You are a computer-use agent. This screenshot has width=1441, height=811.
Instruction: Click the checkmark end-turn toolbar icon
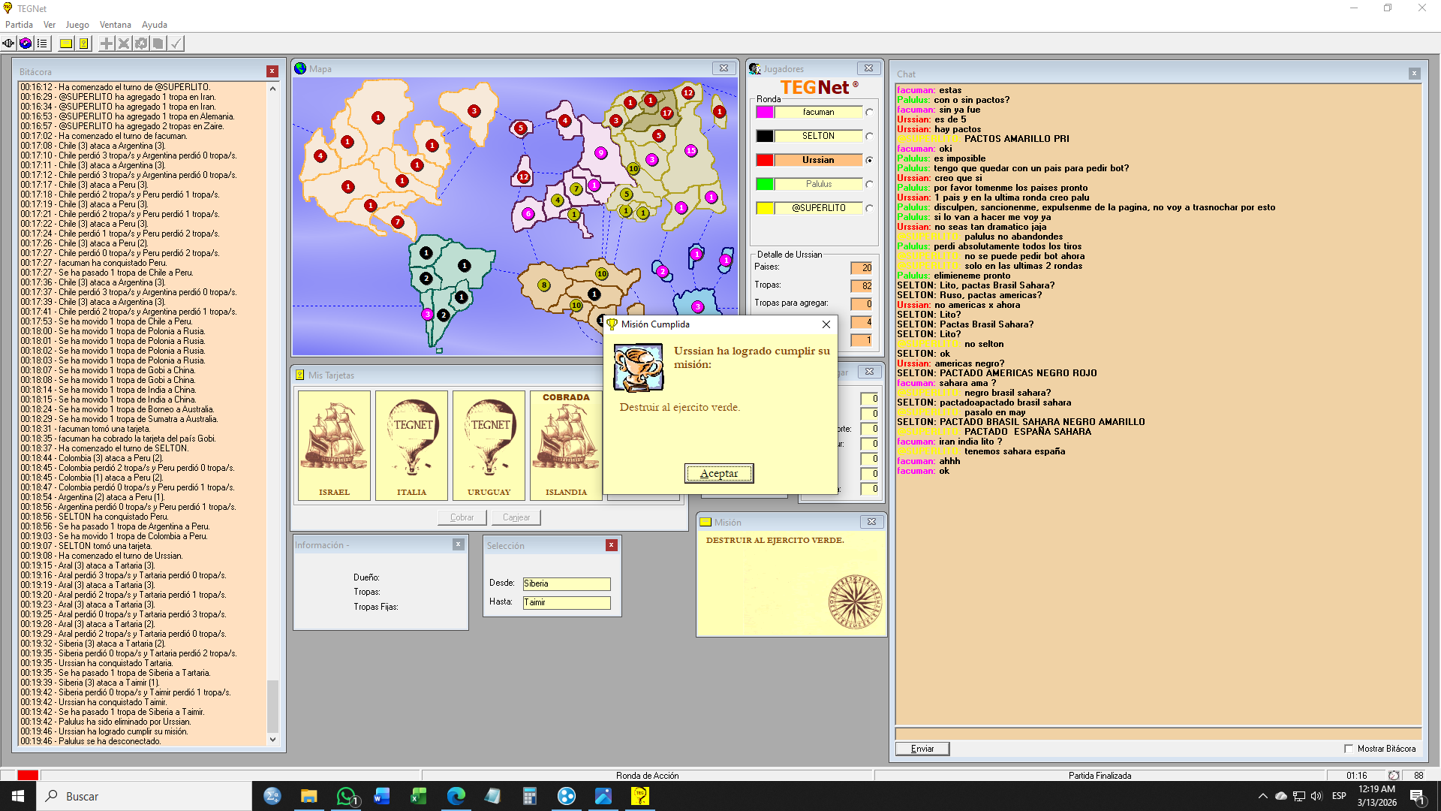pos(176,44)
